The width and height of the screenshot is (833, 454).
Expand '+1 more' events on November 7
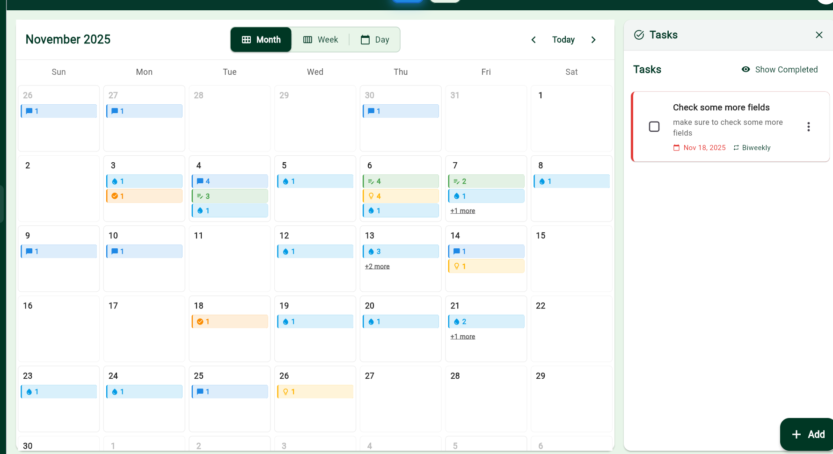462,210
